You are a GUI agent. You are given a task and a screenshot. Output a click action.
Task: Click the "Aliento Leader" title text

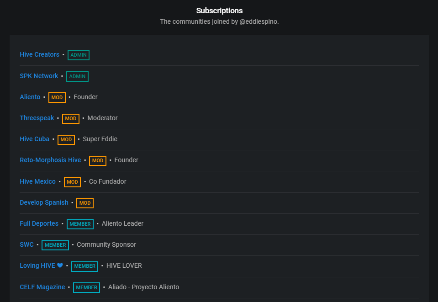click(x=122, y=223)
